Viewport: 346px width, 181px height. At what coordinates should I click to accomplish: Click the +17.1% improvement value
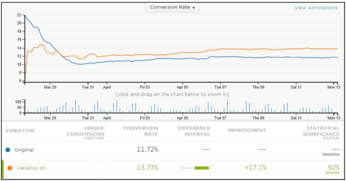coord(256,168)
